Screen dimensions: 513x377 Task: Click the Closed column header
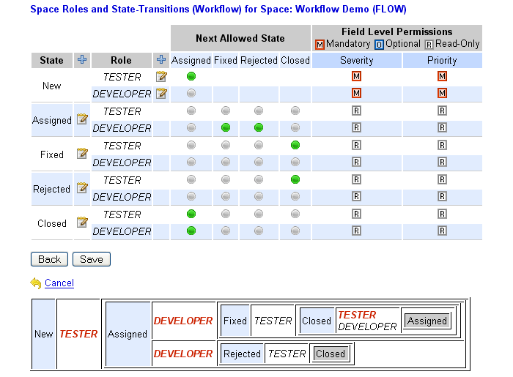295,61
